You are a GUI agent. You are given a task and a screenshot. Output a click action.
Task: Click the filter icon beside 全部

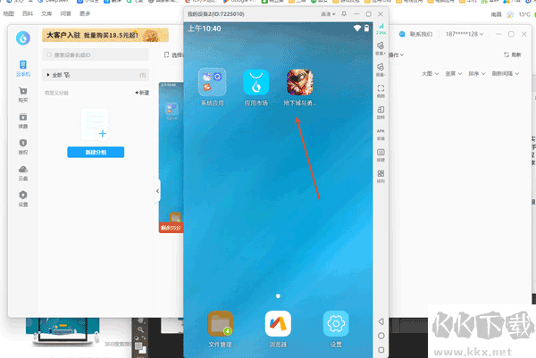(67, 75)
